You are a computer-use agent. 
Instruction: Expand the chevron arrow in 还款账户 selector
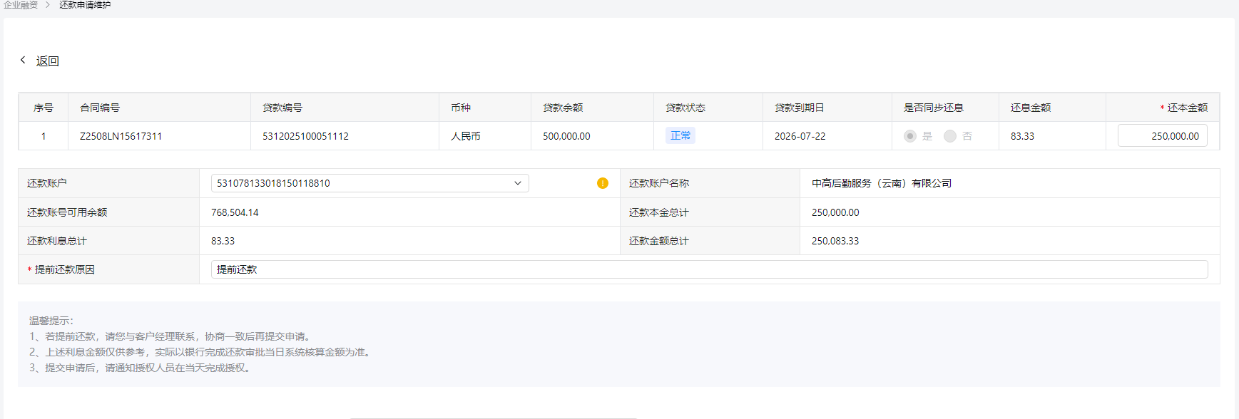pyautogui.click(x=518, y=183)
